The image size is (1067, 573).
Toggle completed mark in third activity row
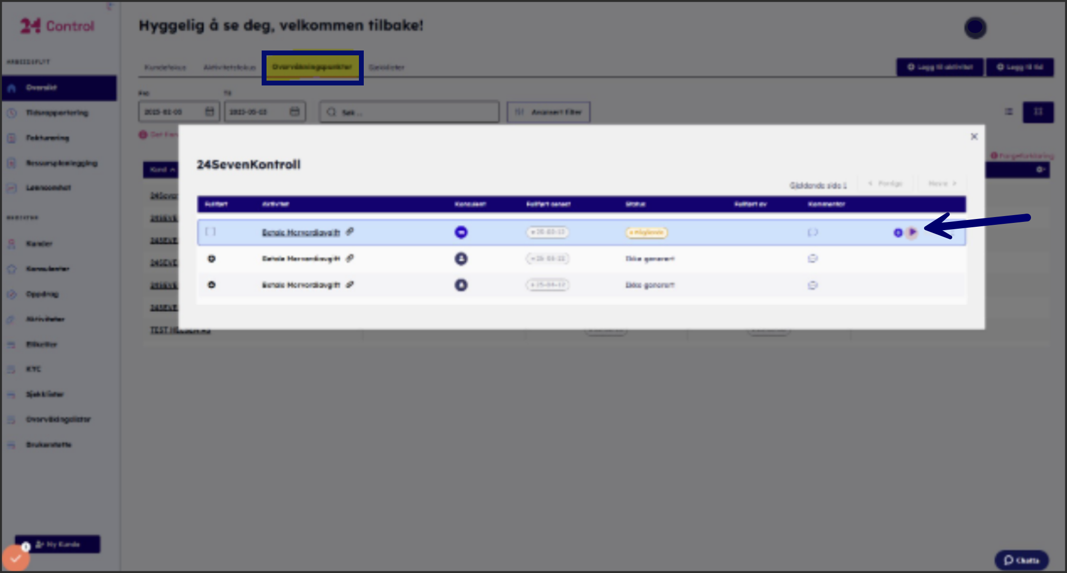[212, 285]
